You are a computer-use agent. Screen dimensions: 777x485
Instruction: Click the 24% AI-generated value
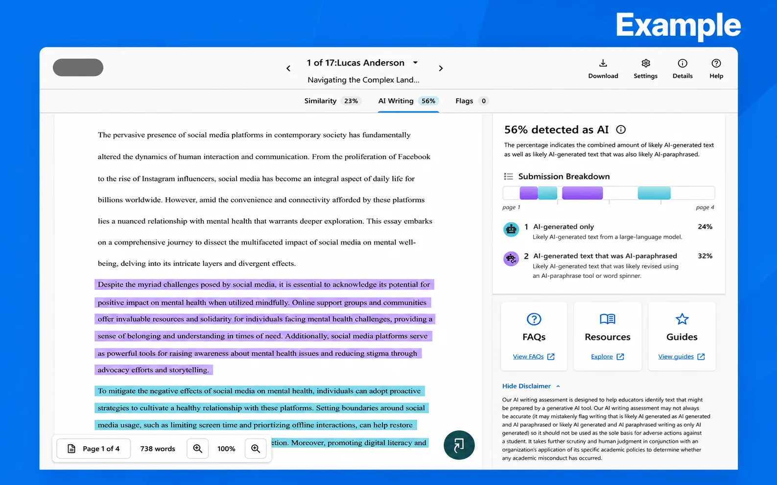pos(705,227)
